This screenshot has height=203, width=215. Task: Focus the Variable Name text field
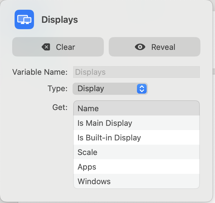tap(136, 72)
